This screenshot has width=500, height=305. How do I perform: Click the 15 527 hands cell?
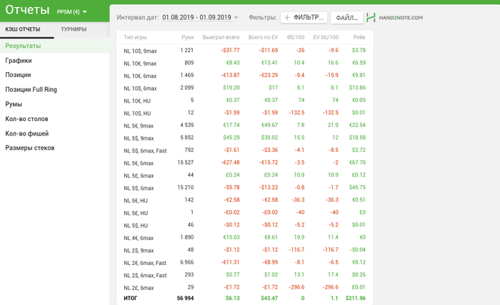coord(186,162)
